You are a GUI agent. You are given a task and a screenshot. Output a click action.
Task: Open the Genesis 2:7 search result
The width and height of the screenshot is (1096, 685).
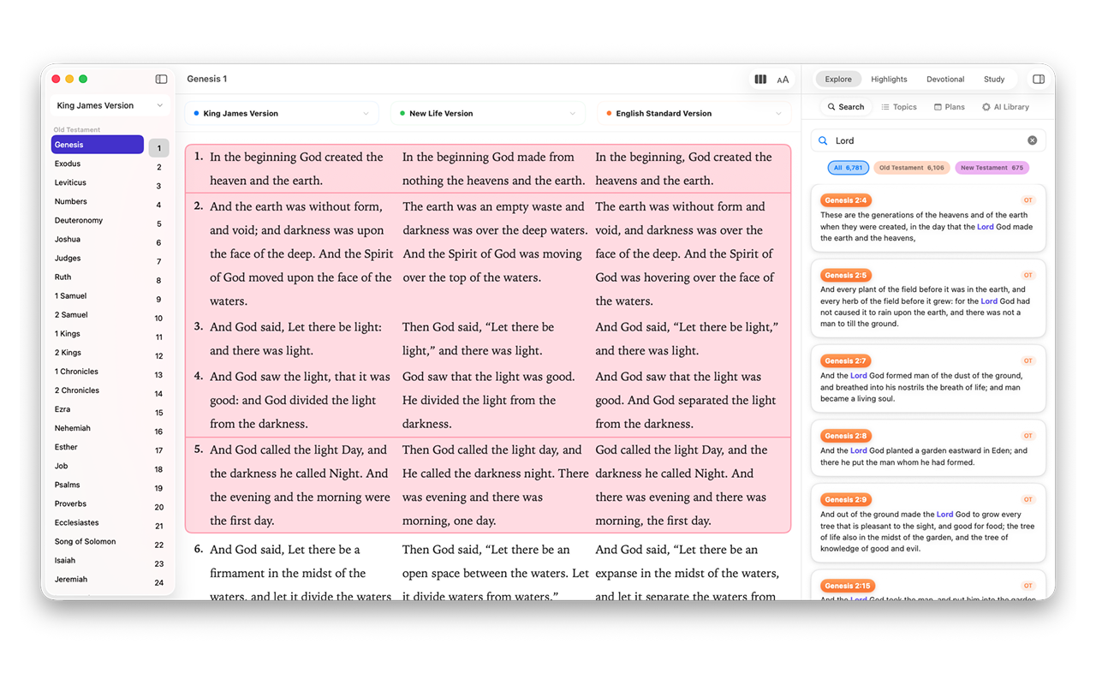click(928, 378)
